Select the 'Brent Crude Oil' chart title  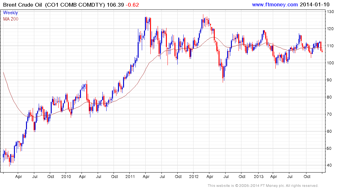click(22, 5)
